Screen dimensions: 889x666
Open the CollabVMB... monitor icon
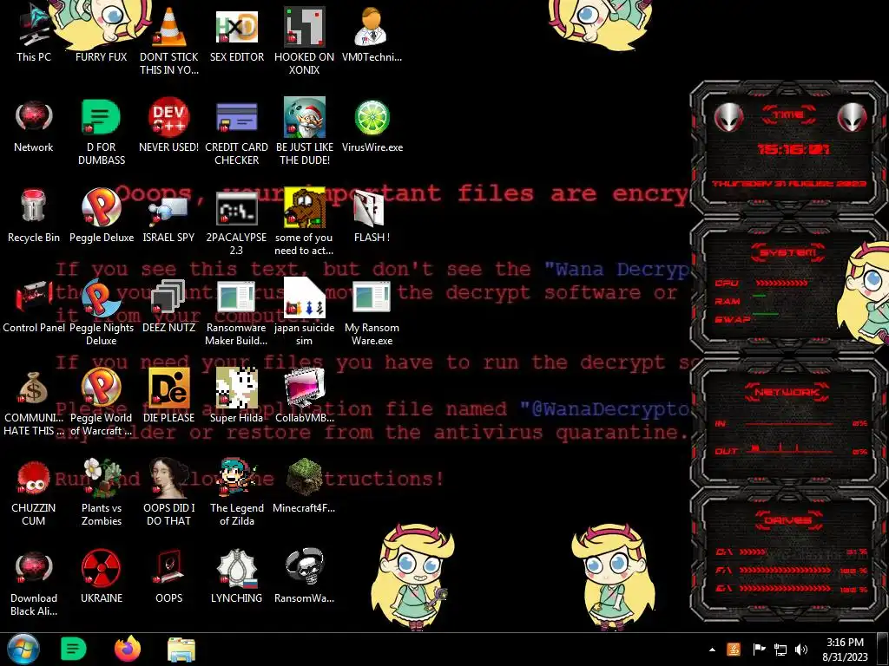[305, 395]
